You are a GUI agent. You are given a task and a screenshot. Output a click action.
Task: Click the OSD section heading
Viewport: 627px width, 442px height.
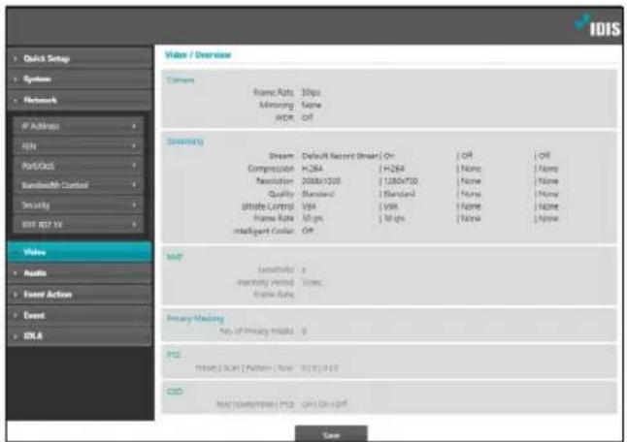pyautogui.click(x=175, y=392)
